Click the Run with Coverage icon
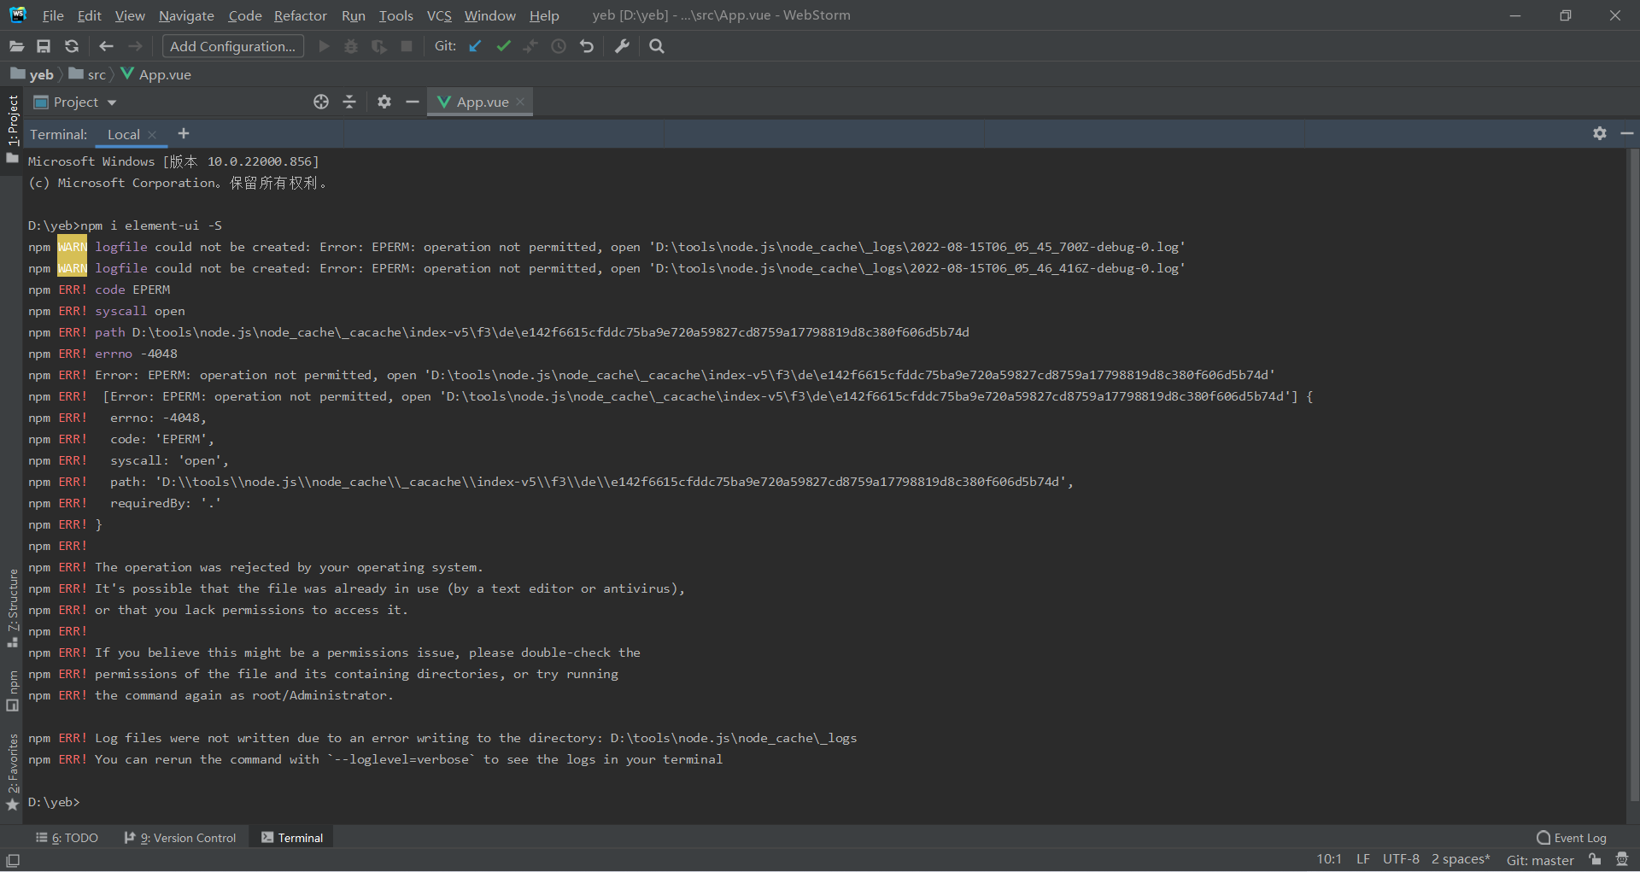1640x872 pixels. coord(378,46)
